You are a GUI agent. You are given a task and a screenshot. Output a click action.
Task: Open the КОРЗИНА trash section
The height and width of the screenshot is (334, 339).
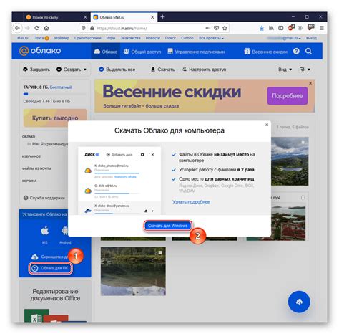[29, 181]
